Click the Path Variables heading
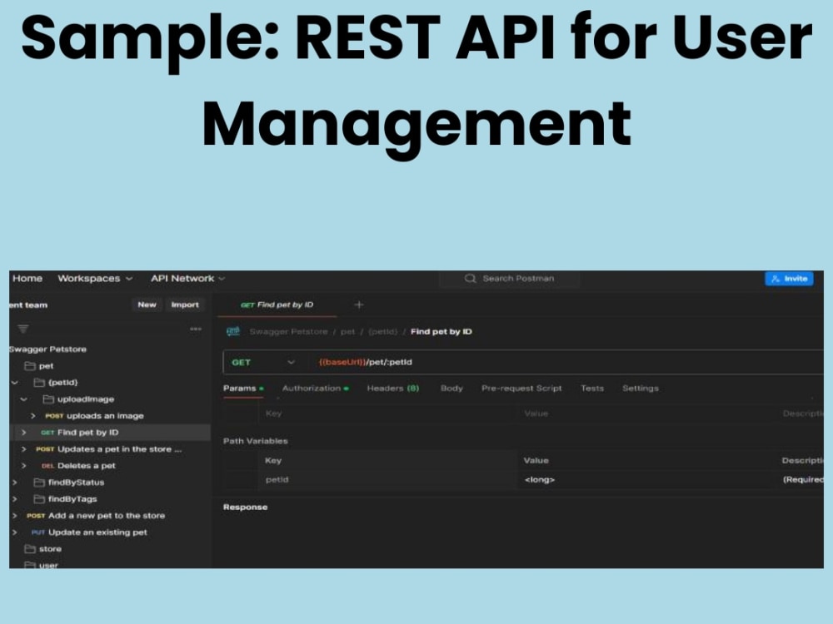The height and width of the screenshot is (624, 833). click(256, 441)
